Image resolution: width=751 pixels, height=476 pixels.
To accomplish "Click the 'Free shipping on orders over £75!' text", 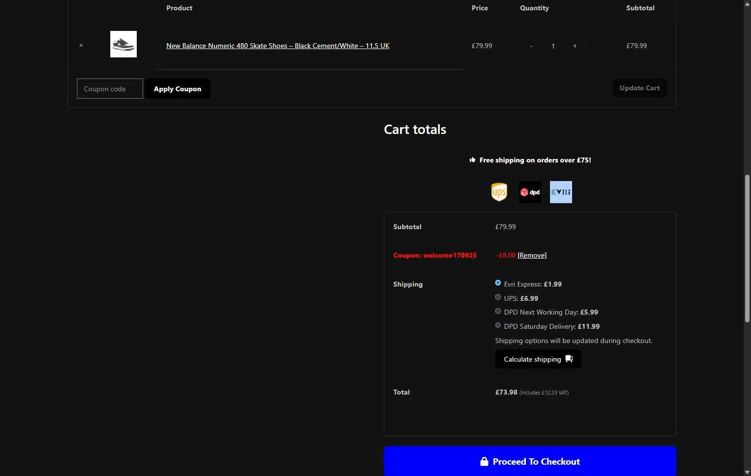I will 535,160.
